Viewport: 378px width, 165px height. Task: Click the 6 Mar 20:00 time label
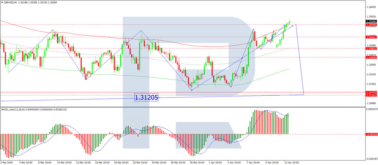[44, 162]
